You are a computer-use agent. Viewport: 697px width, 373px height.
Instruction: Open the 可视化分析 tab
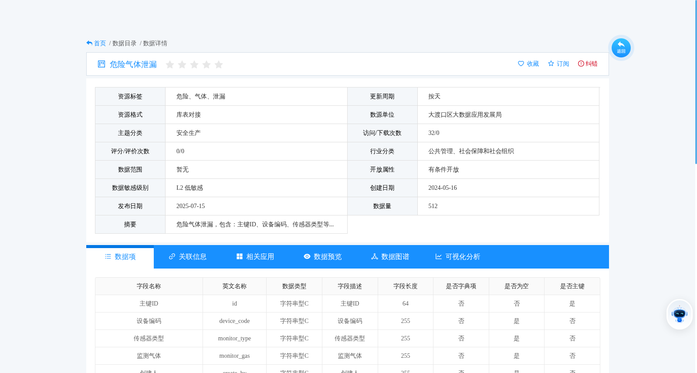[x=458, y=257]
